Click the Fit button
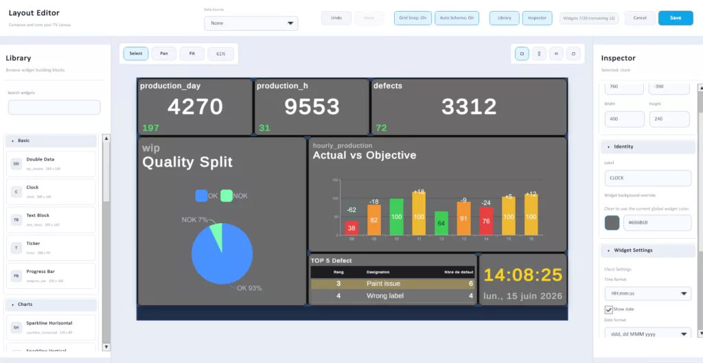Image resolution: width=703 pixels, height=363 pixels. 192,54
